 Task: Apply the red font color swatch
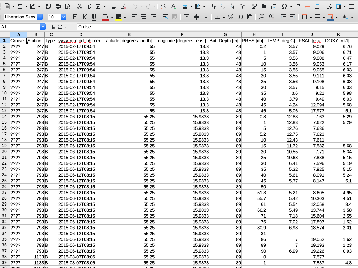pos(105,17)
